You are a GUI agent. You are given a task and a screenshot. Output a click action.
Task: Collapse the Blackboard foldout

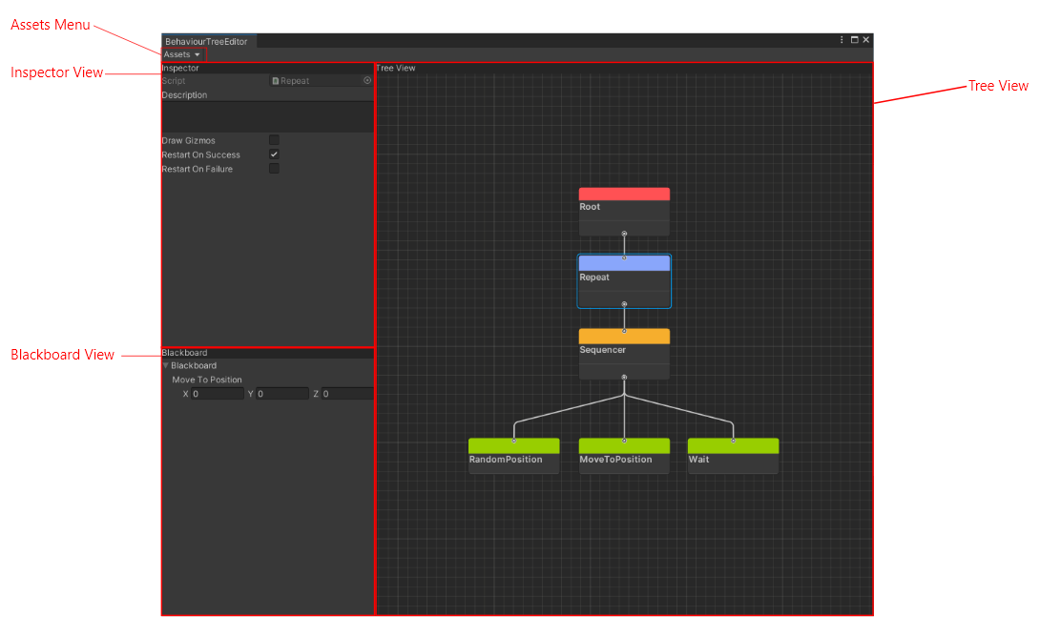166,365
